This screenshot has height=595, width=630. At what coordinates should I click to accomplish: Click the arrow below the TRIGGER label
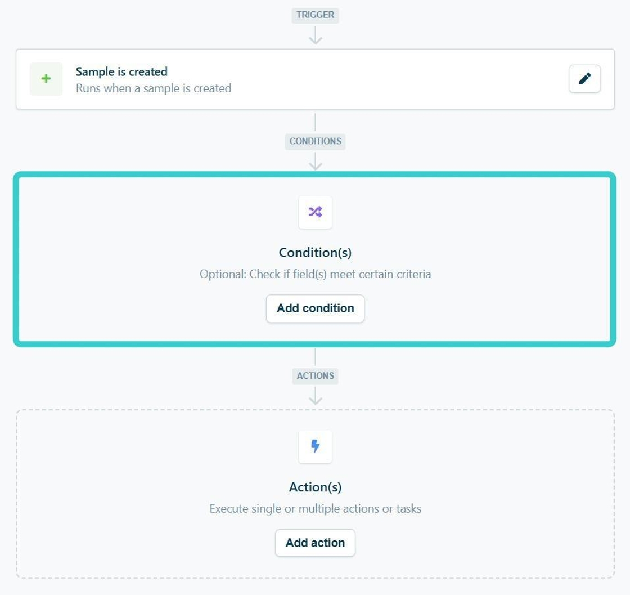tap(316, 35)
